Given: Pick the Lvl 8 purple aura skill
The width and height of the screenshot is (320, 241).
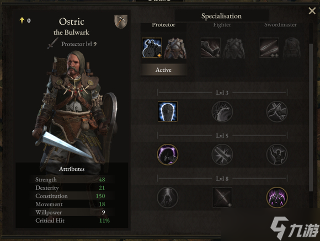Looking at the screenshot, I should 277,197.
